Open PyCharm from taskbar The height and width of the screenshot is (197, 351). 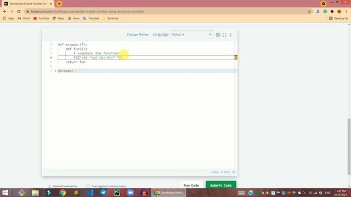coord(117,193)
